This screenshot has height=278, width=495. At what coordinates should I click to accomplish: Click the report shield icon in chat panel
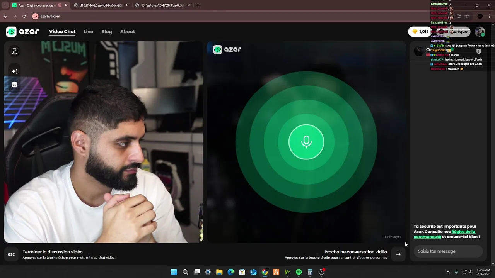click(479, 51)
